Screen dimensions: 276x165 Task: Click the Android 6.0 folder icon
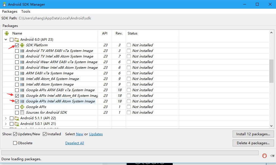point(17,40)
